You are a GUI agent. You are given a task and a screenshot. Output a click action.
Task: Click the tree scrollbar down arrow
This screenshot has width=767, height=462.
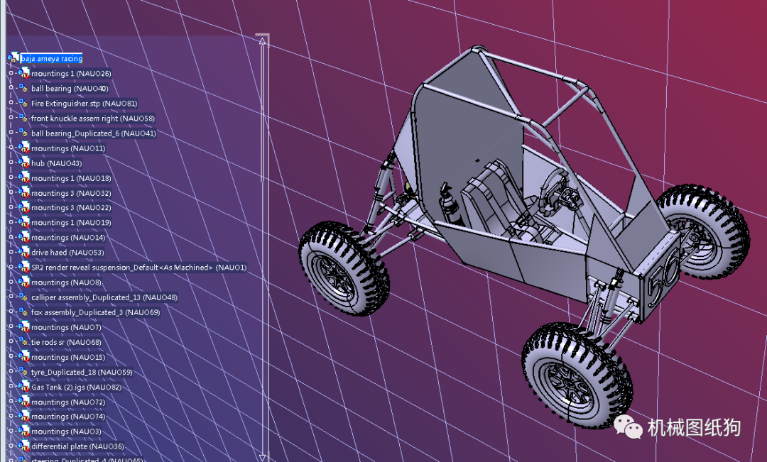[263, 458]
